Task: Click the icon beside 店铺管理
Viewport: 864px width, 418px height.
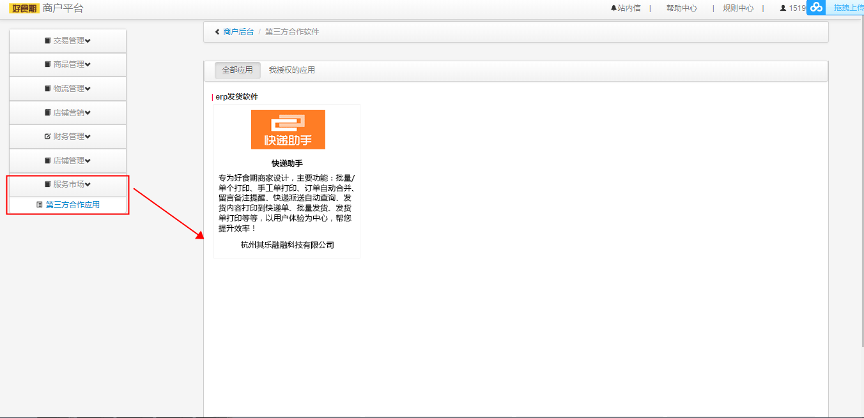Action: [48, 160]
